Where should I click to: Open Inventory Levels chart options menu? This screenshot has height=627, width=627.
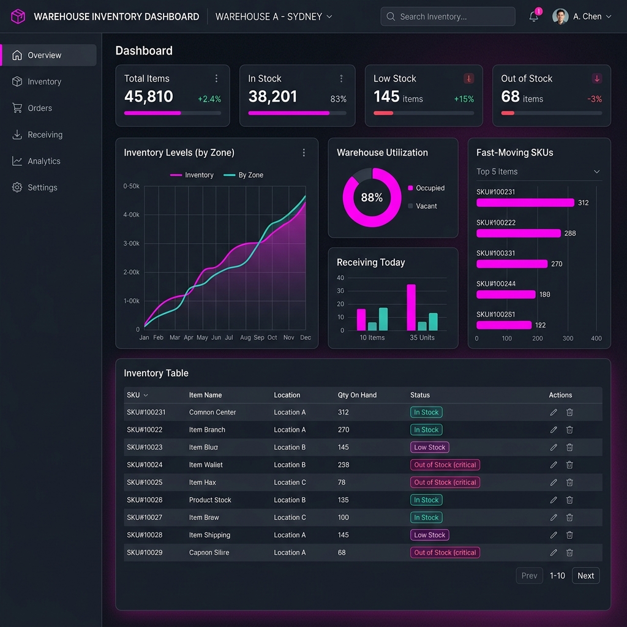[304, 152]
